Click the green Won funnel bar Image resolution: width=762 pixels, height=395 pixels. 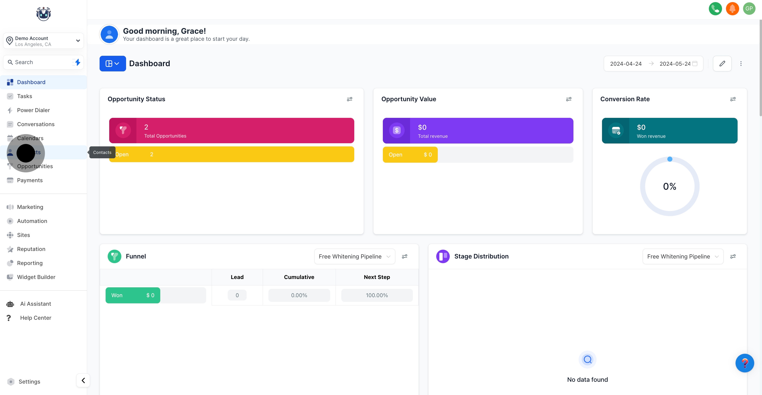pyautogui.click(x=133, y=295)
